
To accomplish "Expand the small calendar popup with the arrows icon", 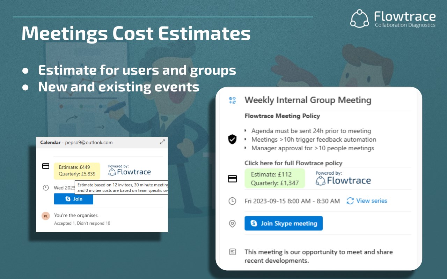I will (162, 142).
